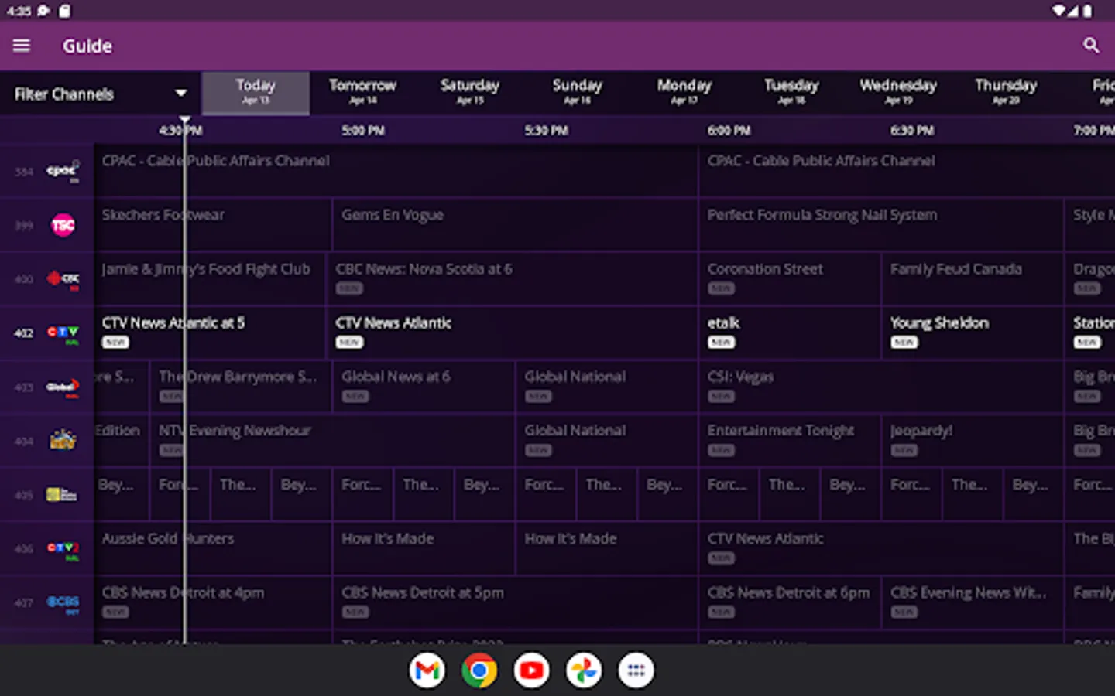Open NTV Evening Newshour listing
The width and height of the screenshot is (1115, 696).
[x=333, y=440]
